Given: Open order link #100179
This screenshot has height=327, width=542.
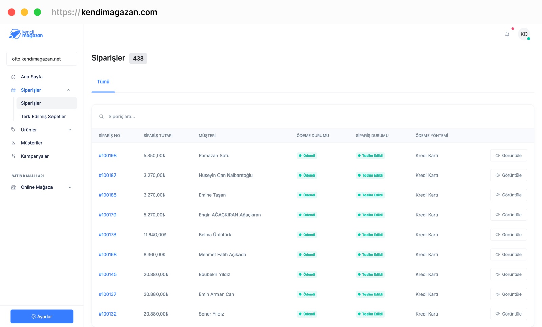Looking at the screenshot, I should pyautogui.click(x=107, y=215).
